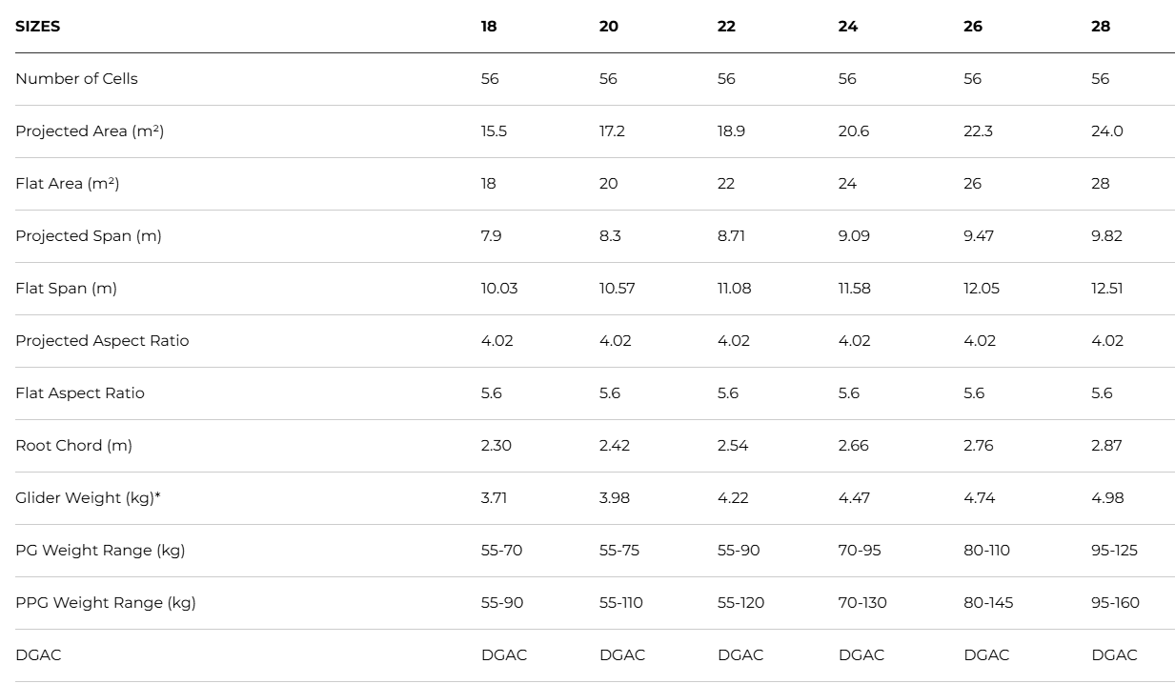Click projected span value 8.71
Image resolution: width=1175 pixels, height=684 pixels.
click(731, 236)
